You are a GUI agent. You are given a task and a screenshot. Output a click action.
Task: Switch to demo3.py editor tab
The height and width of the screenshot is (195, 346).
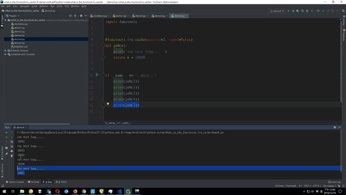[x=159, y=16]
